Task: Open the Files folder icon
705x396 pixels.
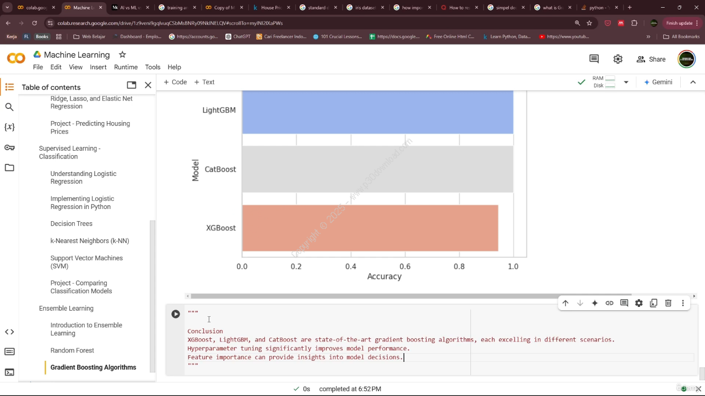Action: [x=9, y=168]
